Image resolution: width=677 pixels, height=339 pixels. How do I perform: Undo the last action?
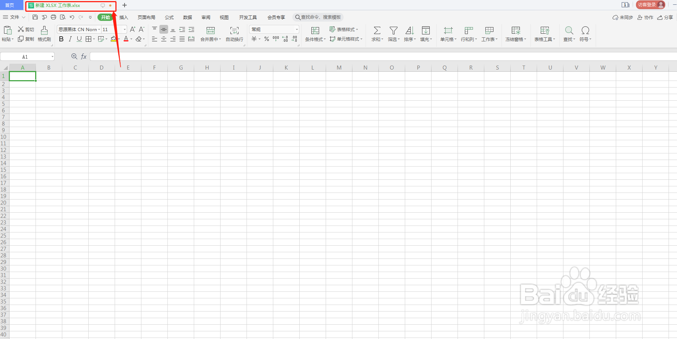click(x=72, y=17)
